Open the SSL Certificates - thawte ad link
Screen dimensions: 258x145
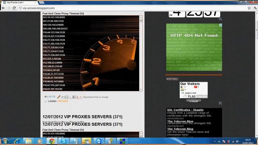[x=185, y=110]
